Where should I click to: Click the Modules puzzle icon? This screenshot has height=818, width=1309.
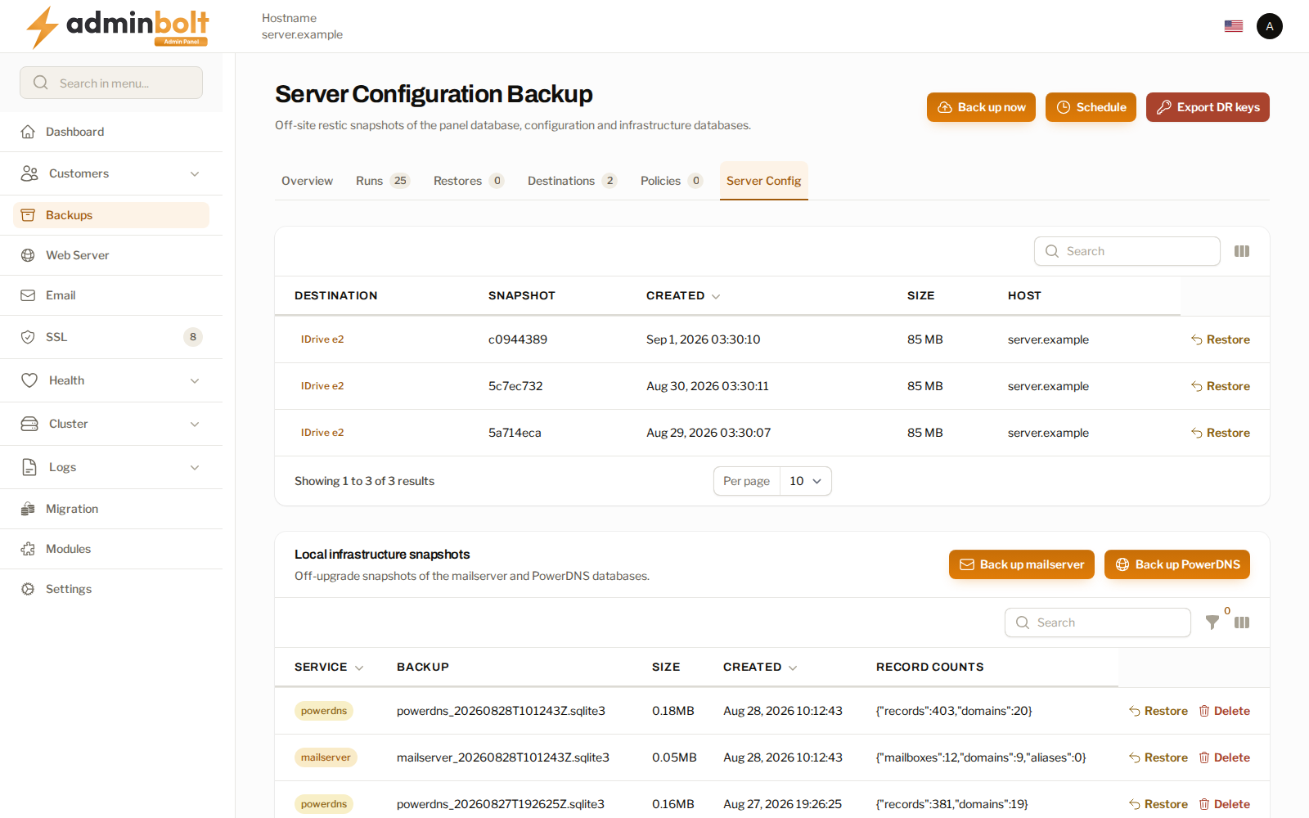coord(28,549)
